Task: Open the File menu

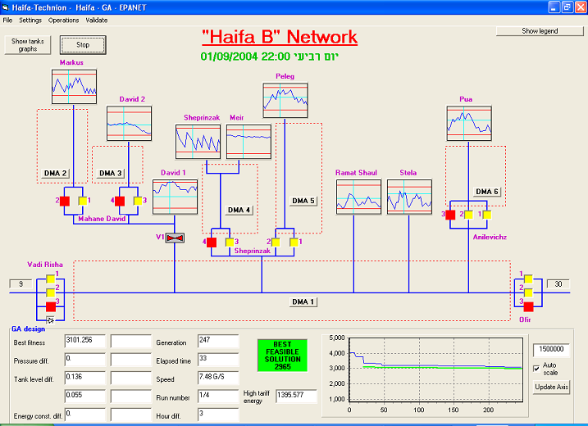Action: point(7,20)
